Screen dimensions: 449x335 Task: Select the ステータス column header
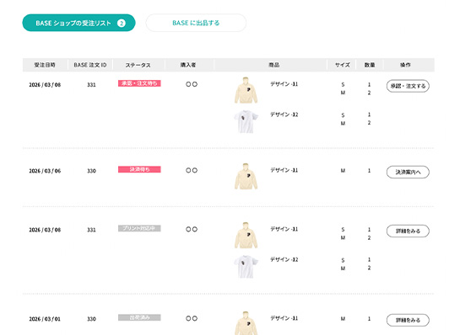point(138,65)
